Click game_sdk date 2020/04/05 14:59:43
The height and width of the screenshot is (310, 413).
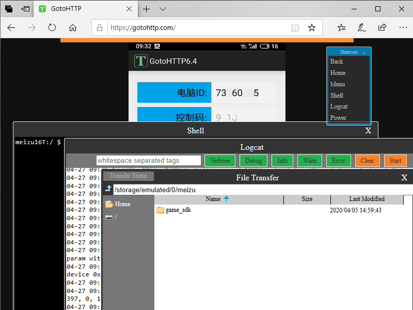coord(356,210)
